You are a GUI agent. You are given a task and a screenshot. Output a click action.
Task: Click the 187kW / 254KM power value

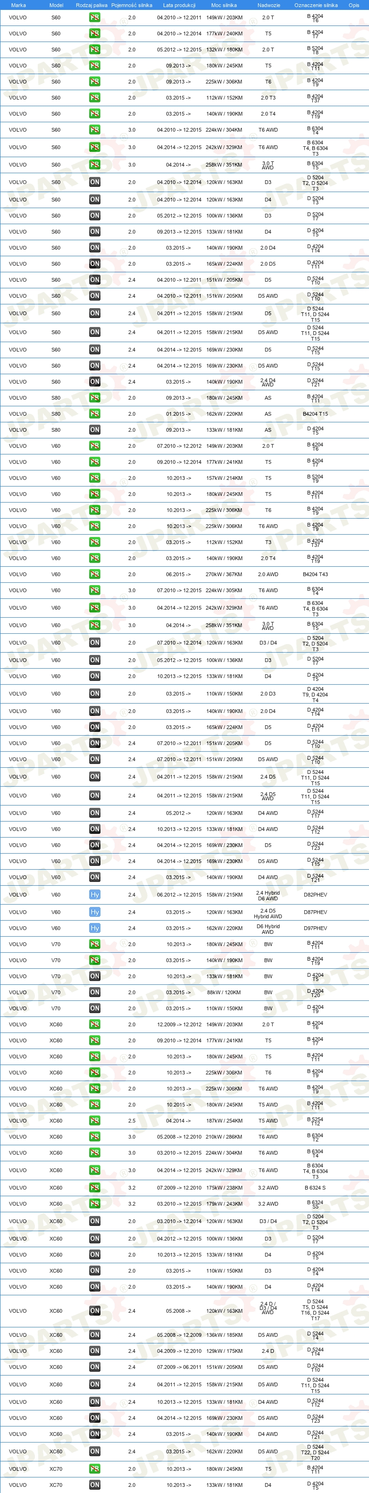point(224,1121)
